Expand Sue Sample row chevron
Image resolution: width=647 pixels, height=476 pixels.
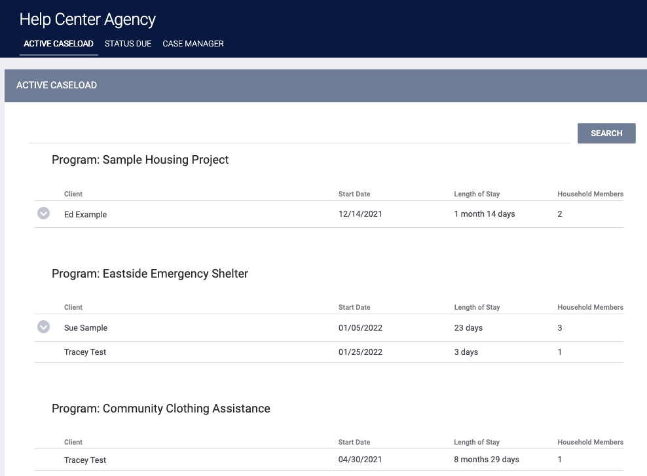[43, 327]
